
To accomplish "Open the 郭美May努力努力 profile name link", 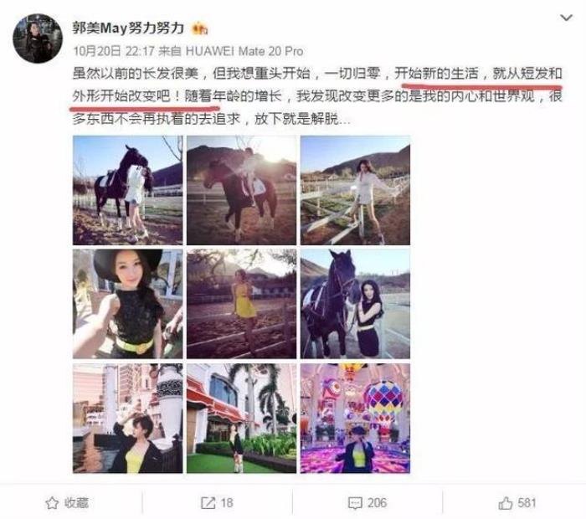I will point(128,28).
